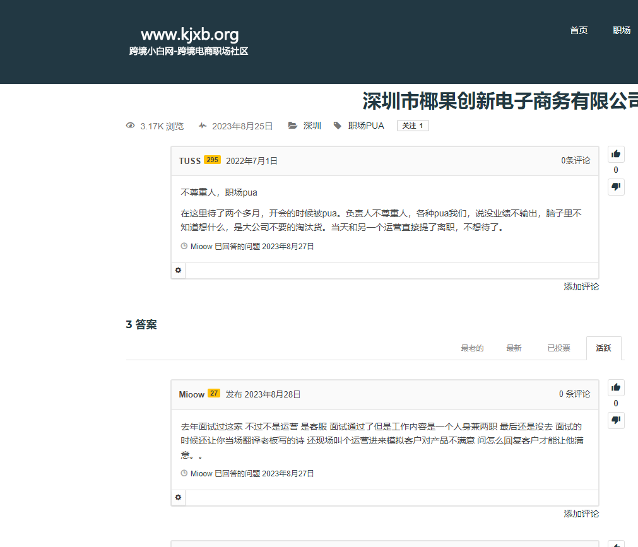This screenshot has width=638, height=547.
Task: Toggle the 关注 follow button
Action: tap(413, 126)
